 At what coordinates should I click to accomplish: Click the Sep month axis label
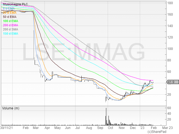100,128
